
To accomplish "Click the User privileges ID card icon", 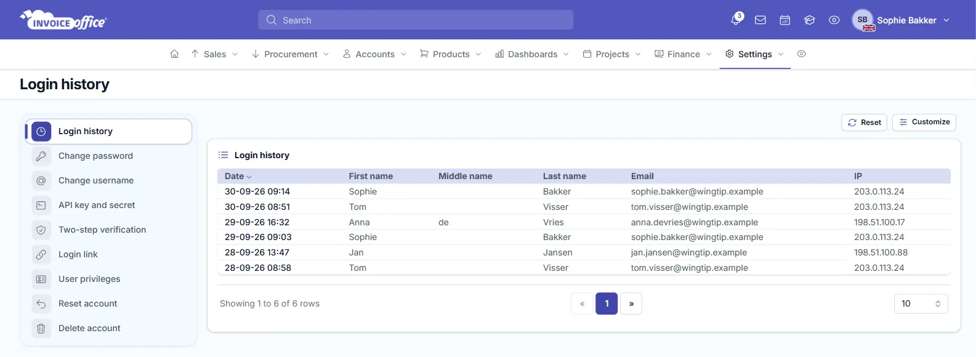I will [x=41, y=279].
